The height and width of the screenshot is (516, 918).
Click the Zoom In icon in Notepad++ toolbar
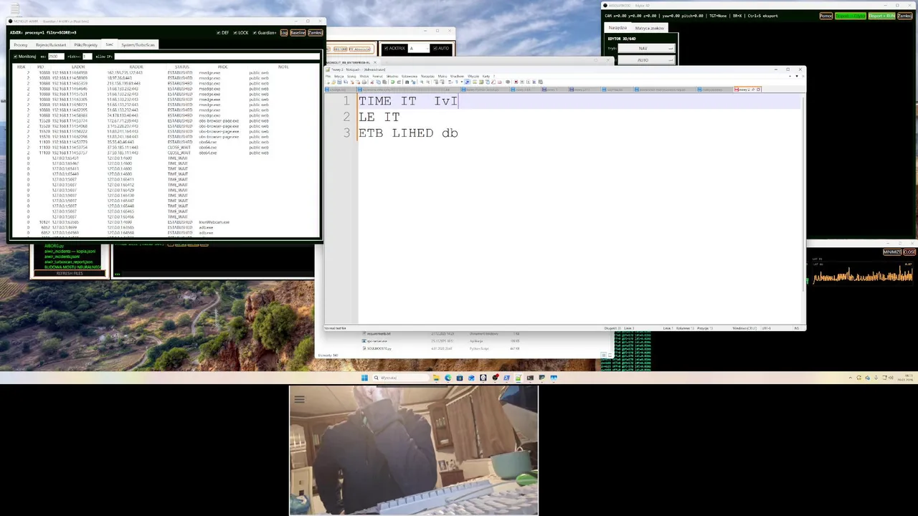(422, 82)
